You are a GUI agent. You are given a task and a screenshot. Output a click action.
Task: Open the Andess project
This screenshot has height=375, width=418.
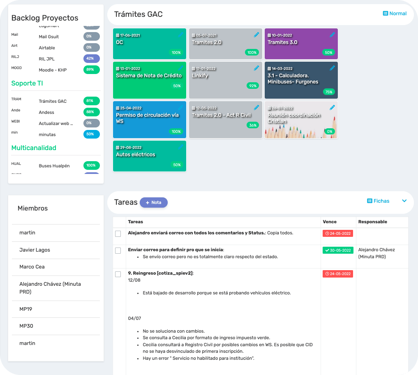click(x=46, y=112)
